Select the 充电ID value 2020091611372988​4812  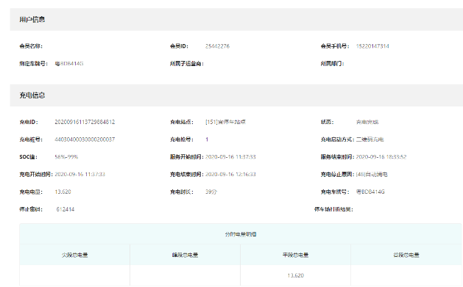click(85, 122)
